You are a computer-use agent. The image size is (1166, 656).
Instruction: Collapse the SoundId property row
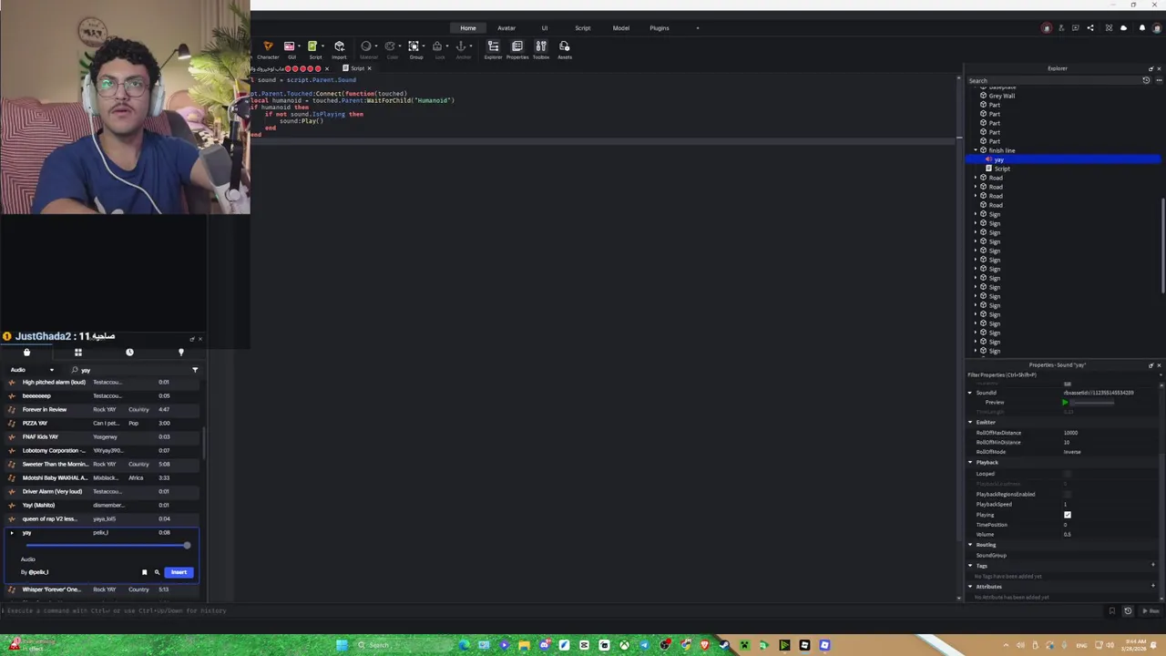click(x=970, y=393)
